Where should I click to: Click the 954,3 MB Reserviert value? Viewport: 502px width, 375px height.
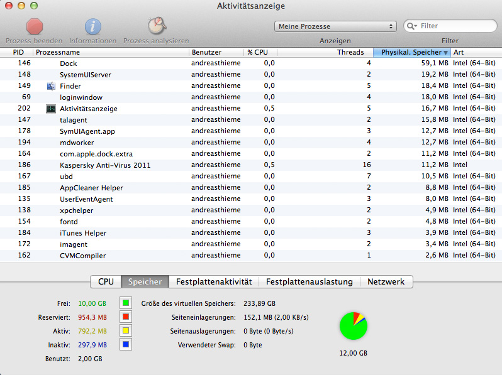coord(92,317)
